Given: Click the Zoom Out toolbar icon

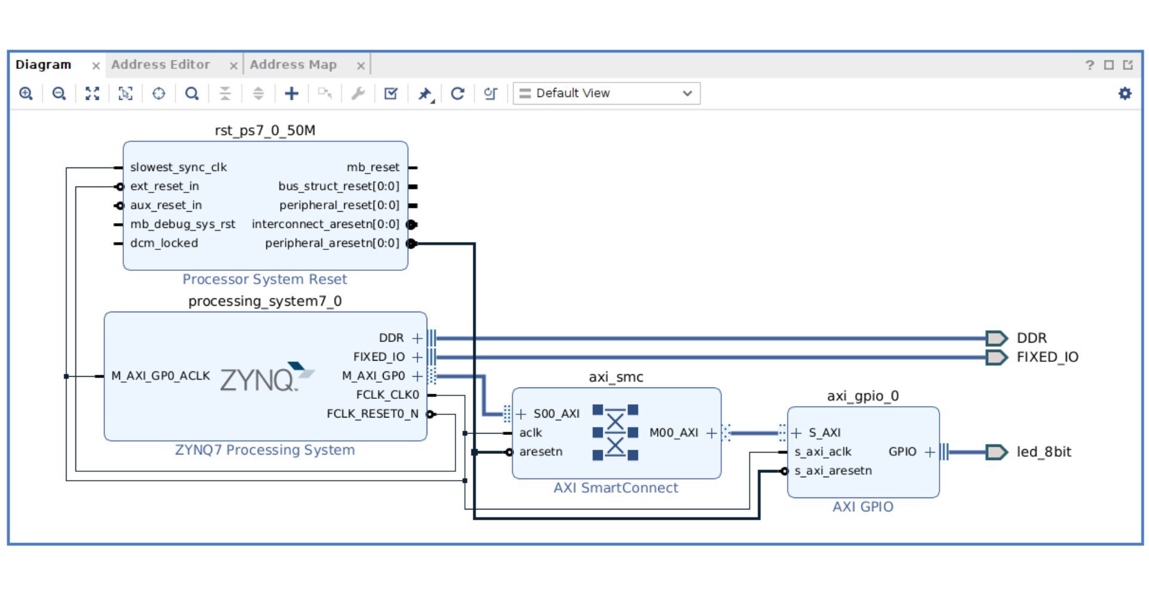Looking at the screenshot, I should coord(59,93).
